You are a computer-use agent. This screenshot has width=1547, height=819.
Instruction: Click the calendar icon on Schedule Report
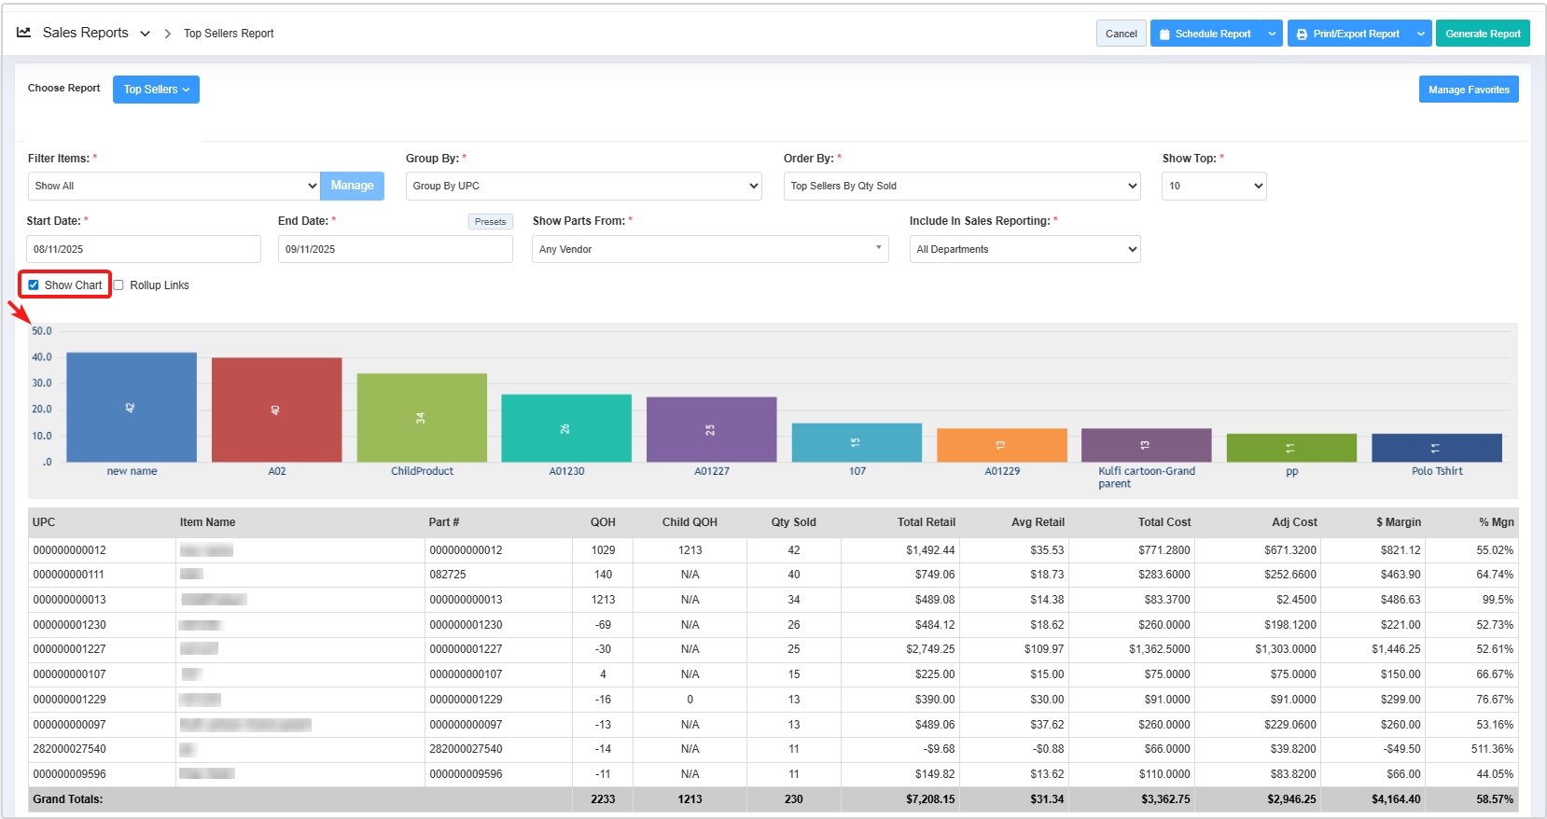[x=1164, y=35]
